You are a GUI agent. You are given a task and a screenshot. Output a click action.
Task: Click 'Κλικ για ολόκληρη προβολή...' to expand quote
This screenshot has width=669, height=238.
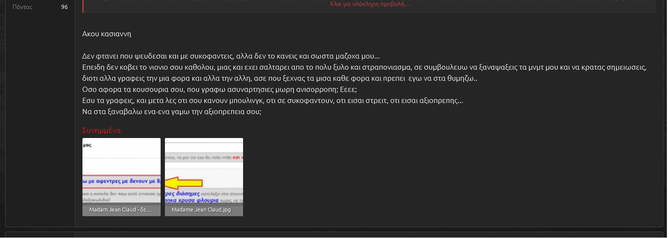click(x=369, y=4)
